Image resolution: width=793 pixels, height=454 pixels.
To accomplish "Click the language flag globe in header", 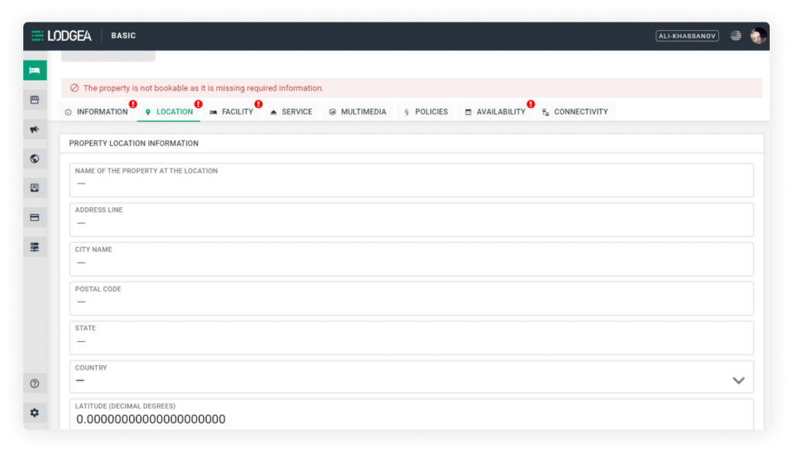I will point(736,36).
